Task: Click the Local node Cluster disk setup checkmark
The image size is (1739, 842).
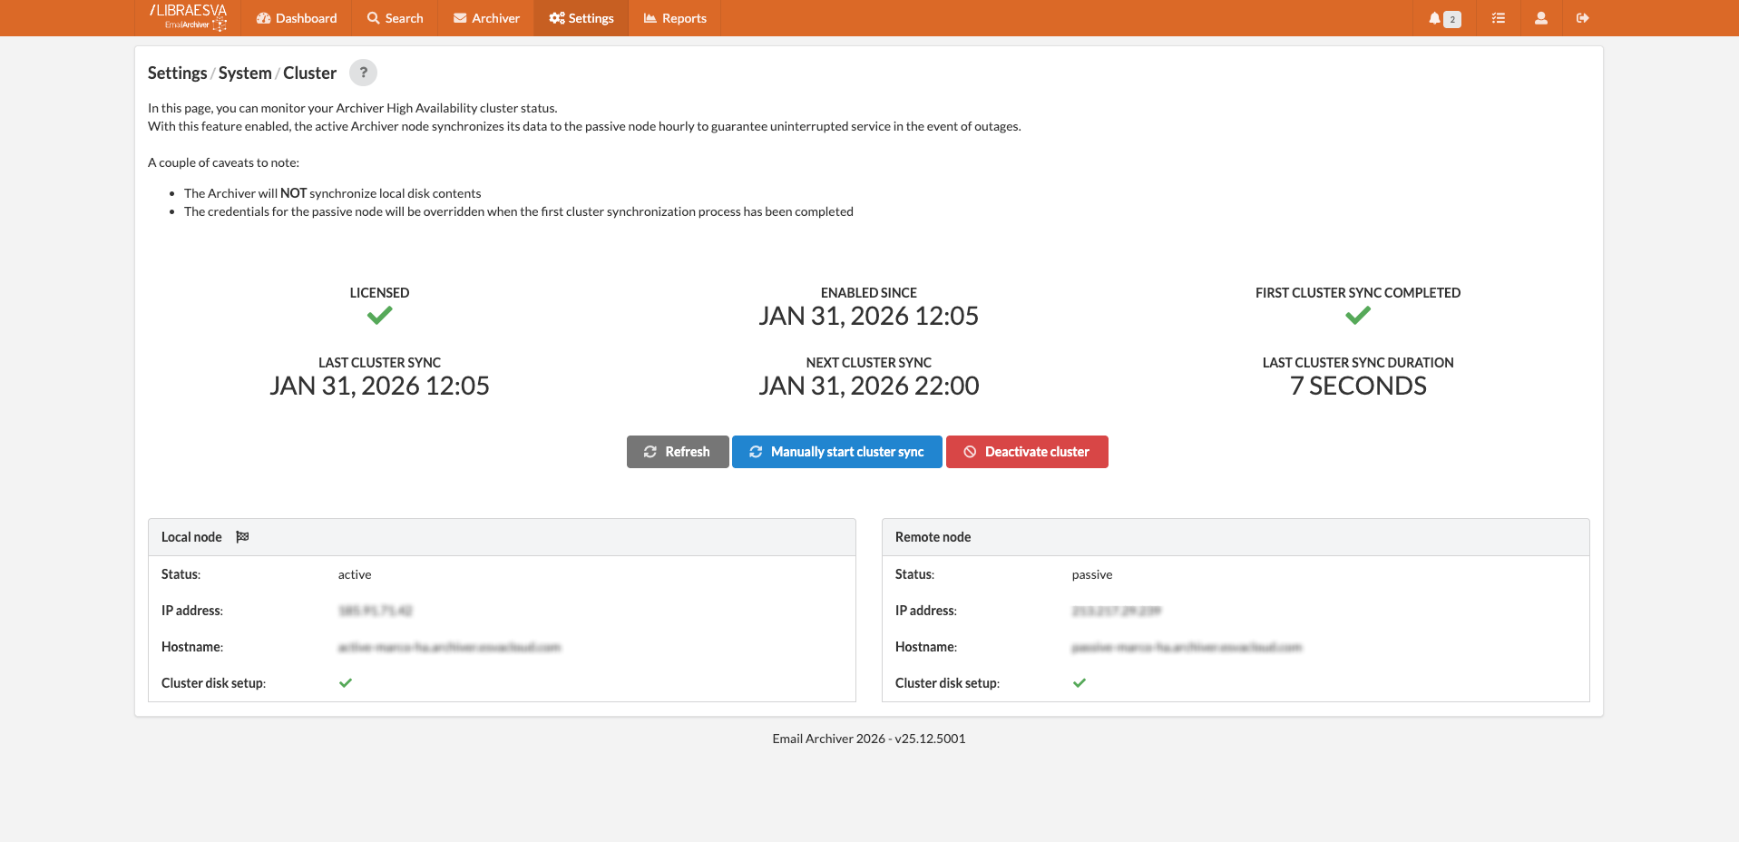Action: click(x=346, y=683)
